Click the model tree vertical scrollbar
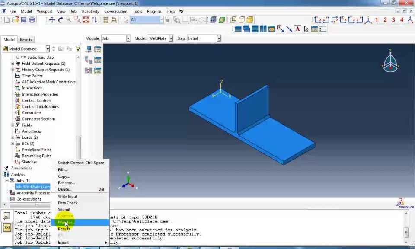The image size is (415, 249). 78,147
